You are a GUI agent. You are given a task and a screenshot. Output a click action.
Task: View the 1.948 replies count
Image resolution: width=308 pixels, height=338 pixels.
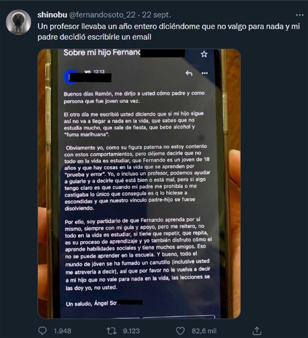click(62, 331)
